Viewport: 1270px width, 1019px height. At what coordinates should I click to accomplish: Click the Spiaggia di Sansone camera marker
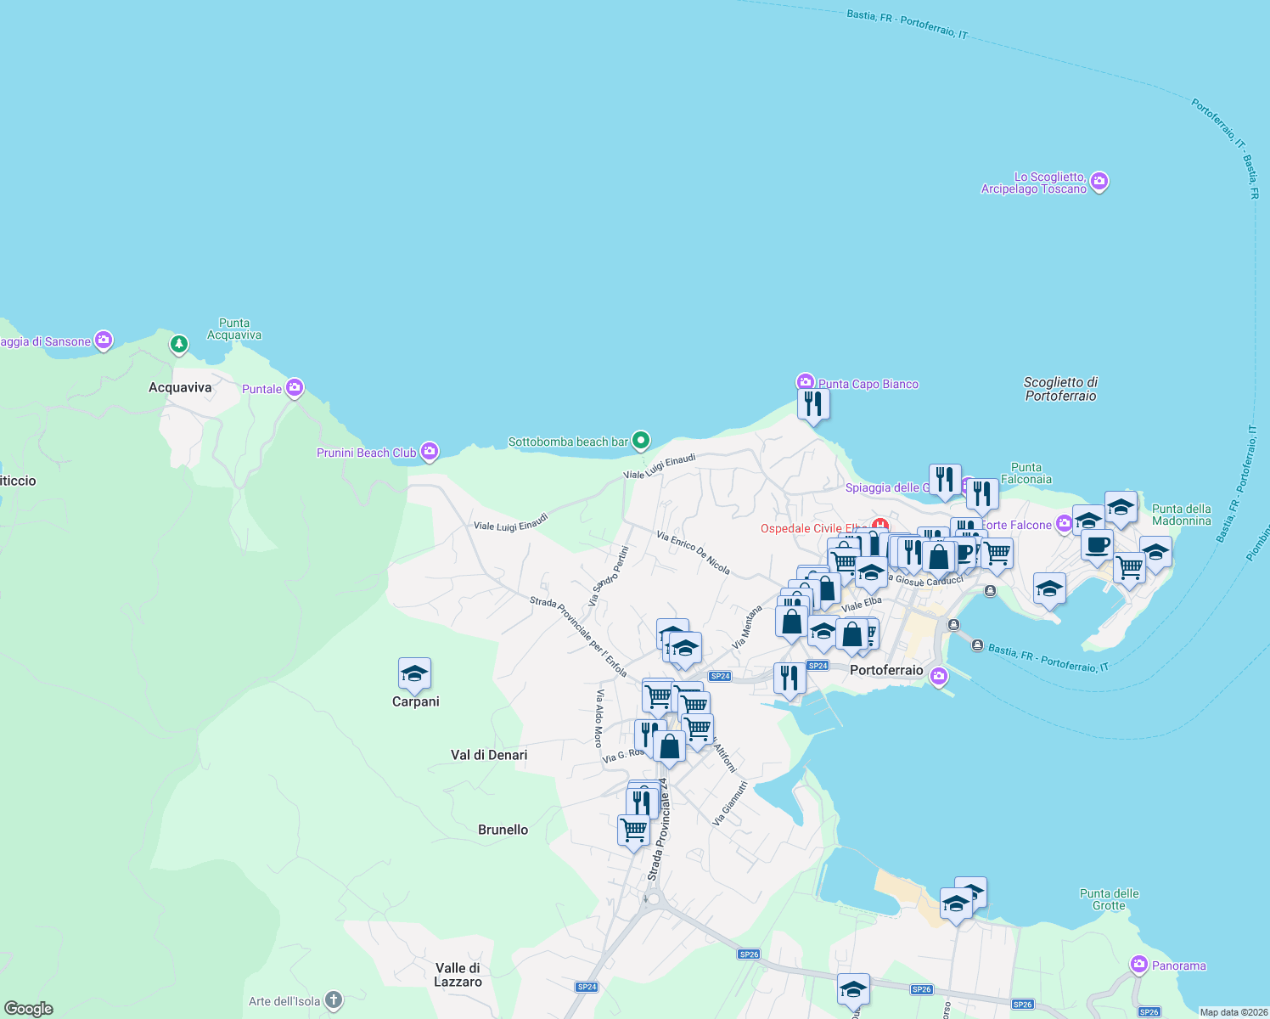[104, 341]
